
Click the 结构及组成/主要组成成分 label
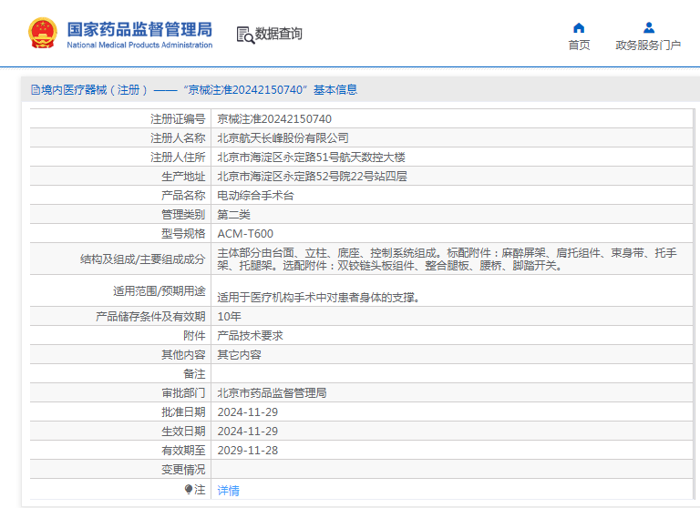coord(143,259)
